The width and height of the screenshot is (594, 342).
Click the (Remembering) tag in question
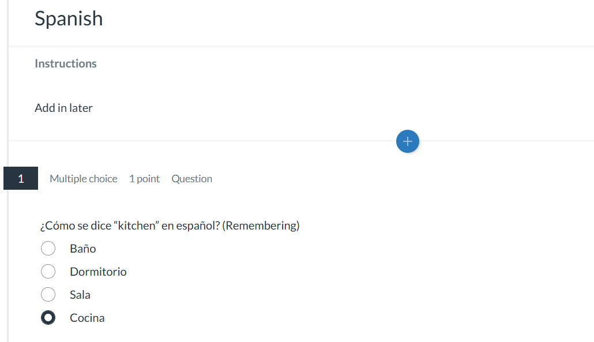(x=261, y=226)
